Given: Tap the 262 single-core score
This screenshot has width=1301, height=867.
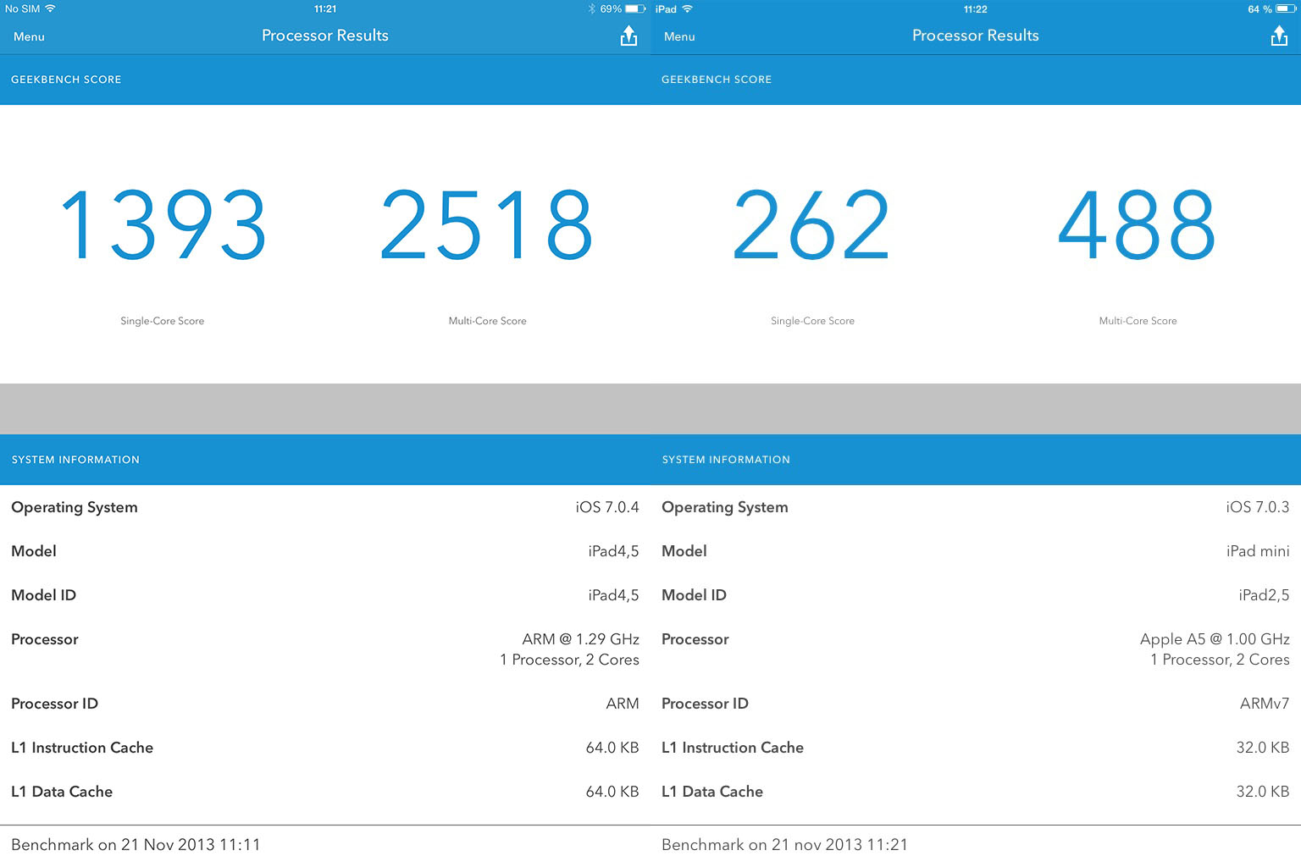Looking at the screenshot, I should coord(812,225).
